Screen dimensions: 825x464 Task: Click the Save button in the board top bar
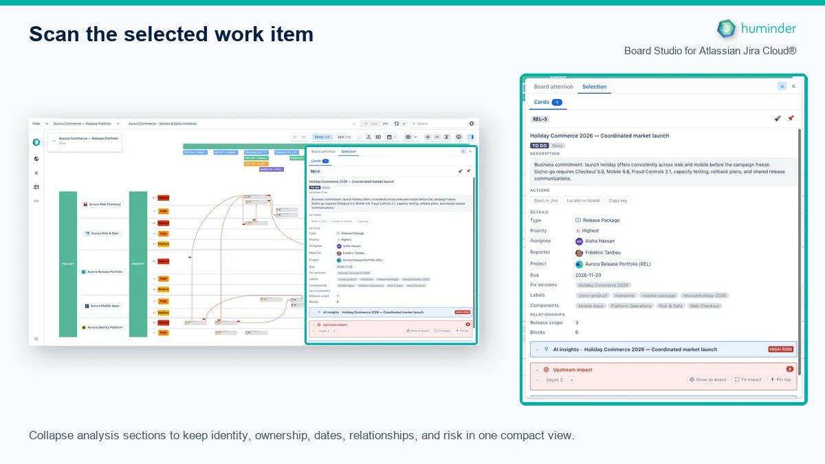(371, 124)
